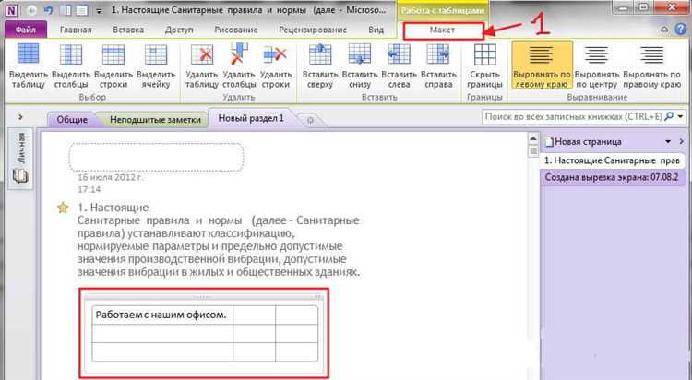Switch to the Вставка tab
This screenshot has height=380, width=692.
[x=128, y=30]
